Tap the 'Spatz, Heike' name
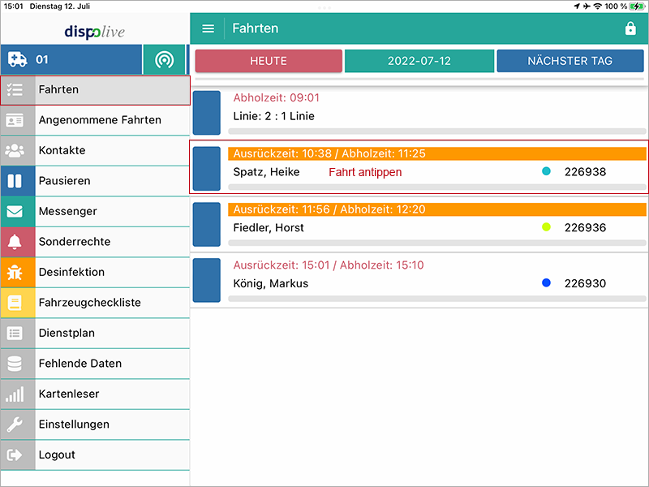The image size is (649, 487). click(266, 172)
